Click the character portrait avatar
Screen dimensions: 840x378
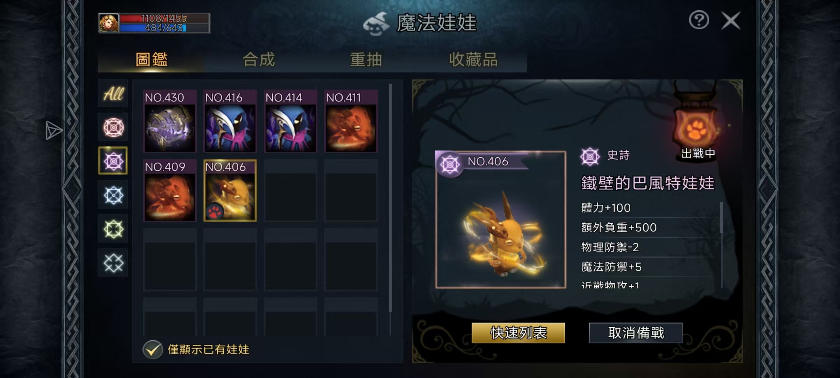(x=109, y=23)
